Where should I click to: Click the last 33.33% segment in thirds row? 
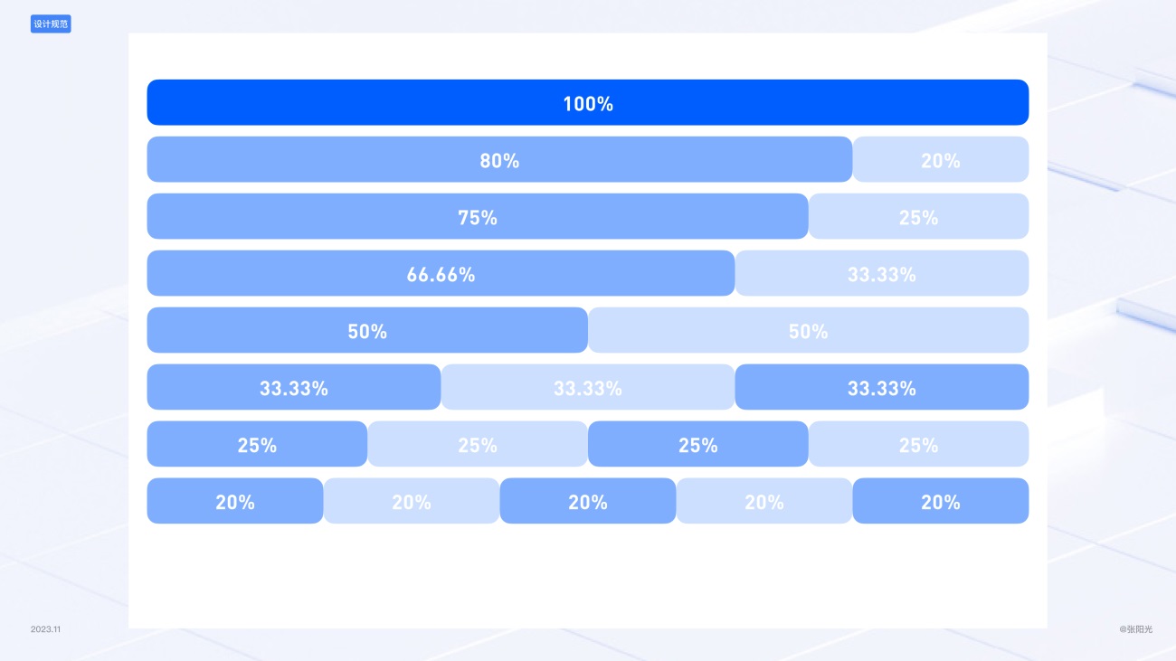(x=882, y=387)
